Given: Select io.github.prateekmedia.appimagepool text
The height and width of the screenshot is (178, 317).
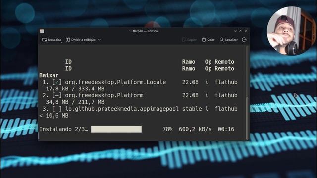Looking at the screenshot, I should click(x=122, y=109).
